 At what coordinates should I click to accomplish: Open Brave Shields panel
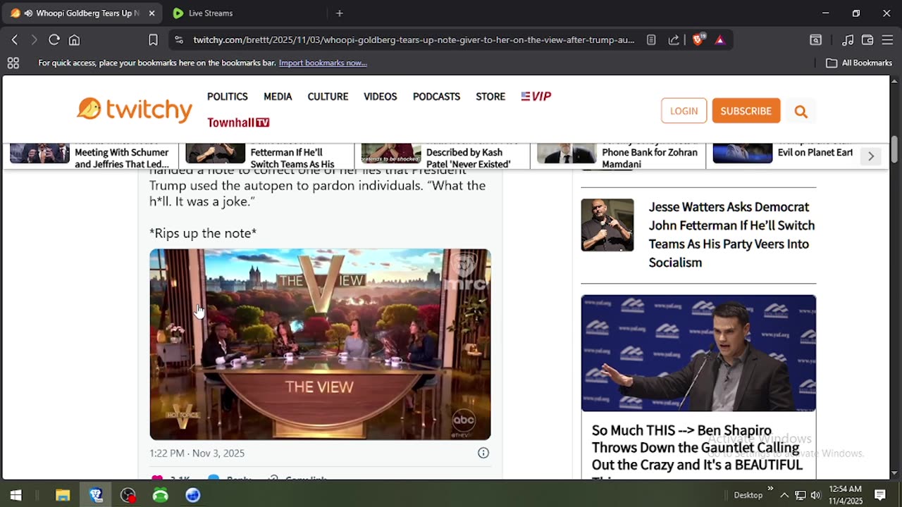click(x=697, y=40)
